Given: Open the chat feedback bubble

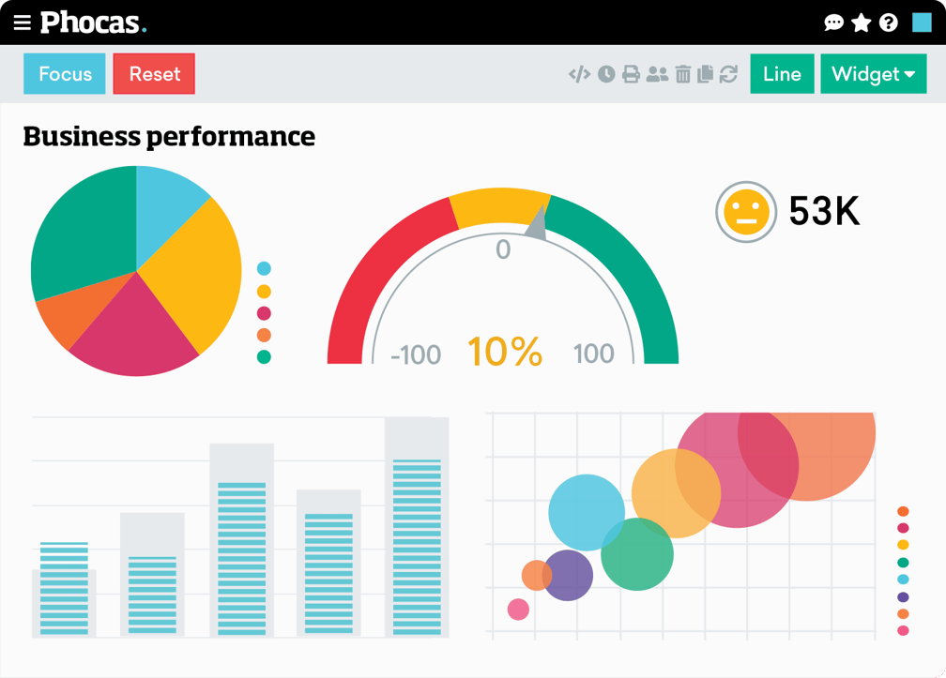Looking at the screenshot, I should pos(834,23).
